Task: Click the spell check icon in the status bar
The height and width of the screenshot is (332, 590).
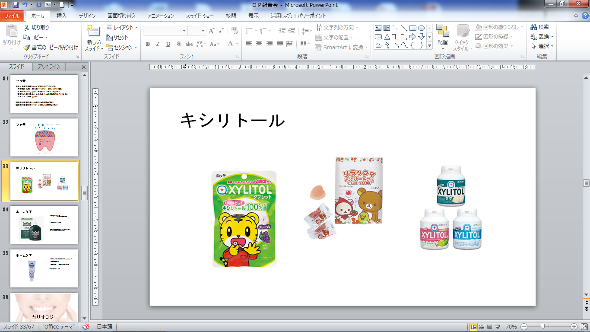Action: point(86,327)
